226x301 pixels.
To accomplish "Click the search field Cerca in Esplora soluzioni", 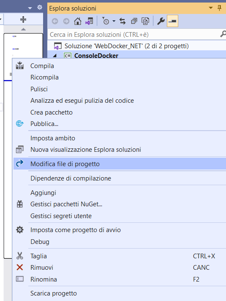I will (x=134, y=35).
